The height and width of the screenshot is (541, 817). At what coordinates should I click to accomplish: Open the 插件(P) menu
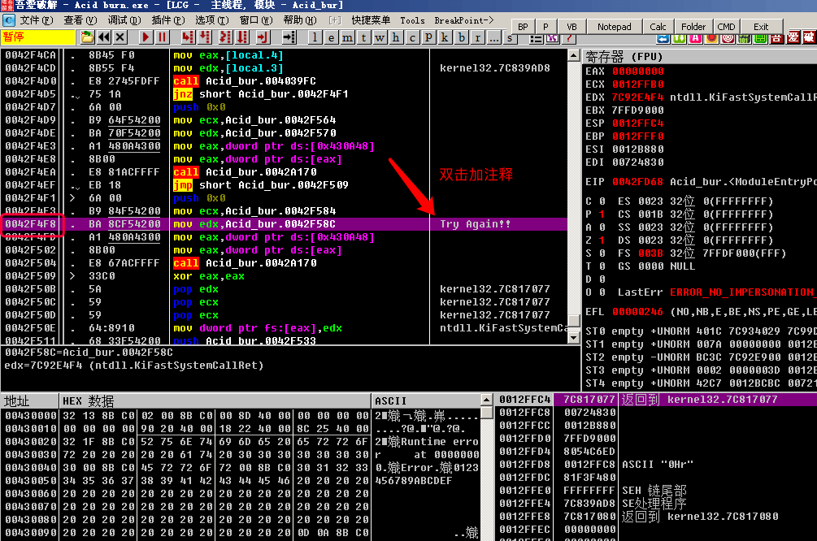click(x=167, y=20)
